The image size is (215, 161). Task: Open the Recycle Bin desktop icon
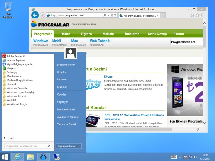click(x=8, y=10)
